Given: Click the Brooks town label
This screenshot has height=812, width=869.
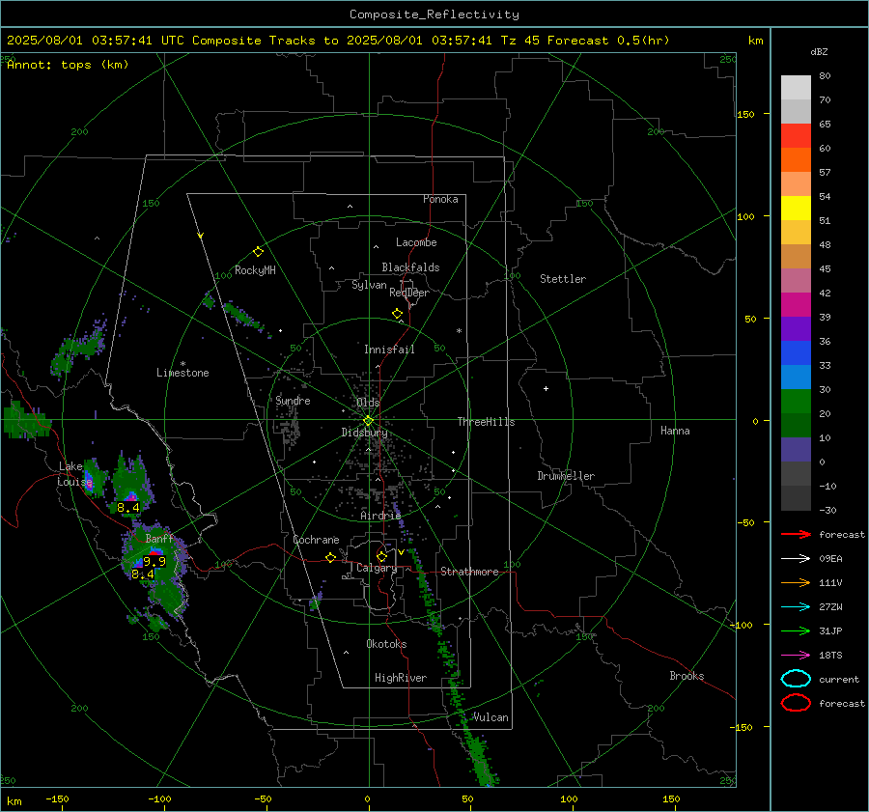Looking at the screenshot, I should [x=687, y=676].
